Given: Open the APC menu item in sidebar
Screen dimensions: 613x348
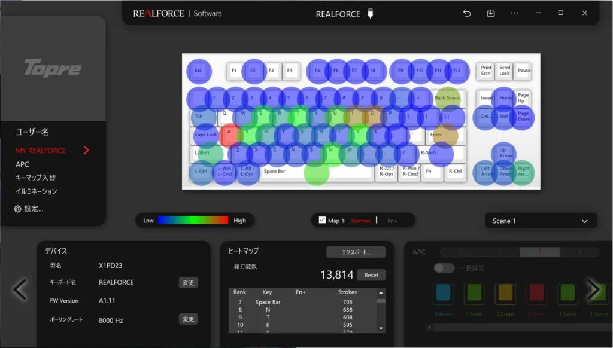Looking at the screenshot, I should 22,164.
